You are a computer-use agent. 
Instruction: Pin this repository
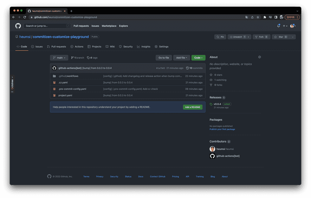click(x=220, y=37)
